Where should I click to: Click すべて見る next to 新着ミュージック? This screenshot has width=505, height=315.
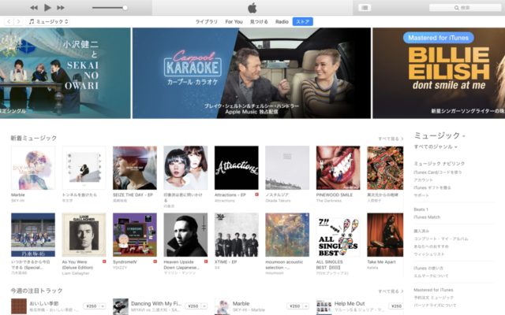391,139
